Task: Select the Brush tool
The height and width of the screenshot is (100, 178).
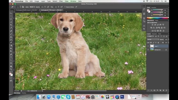Action: (11, 34)
